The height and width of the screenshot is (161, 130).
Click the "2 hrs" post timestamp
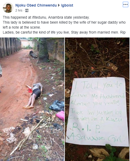click(19, 10)
